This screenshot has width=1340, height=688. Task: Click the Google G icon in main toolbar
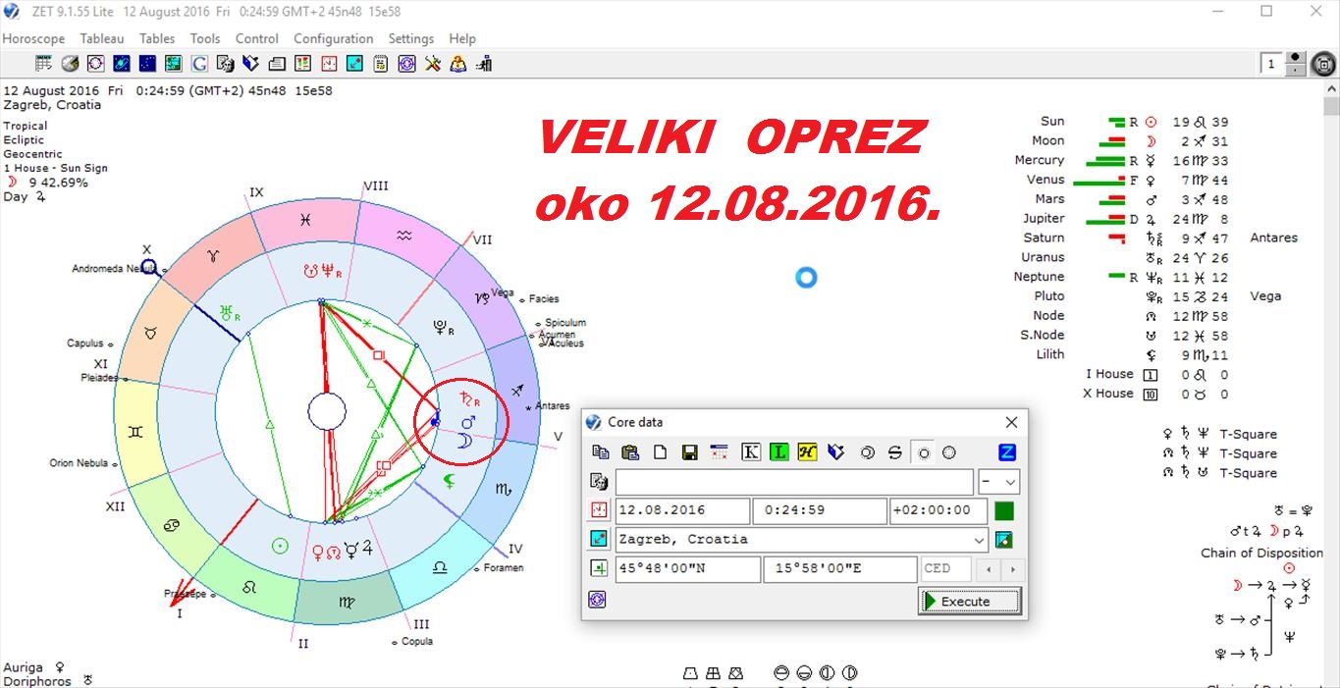pyautogui.click(x=198, y=64)
